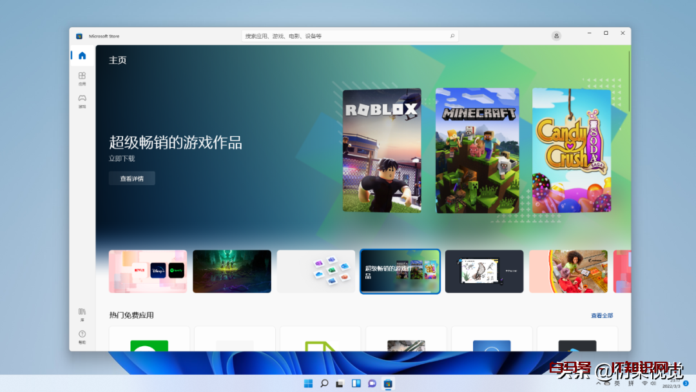
Task: Go to Apps (应用) in sidebar
Action: pos(82,78)
